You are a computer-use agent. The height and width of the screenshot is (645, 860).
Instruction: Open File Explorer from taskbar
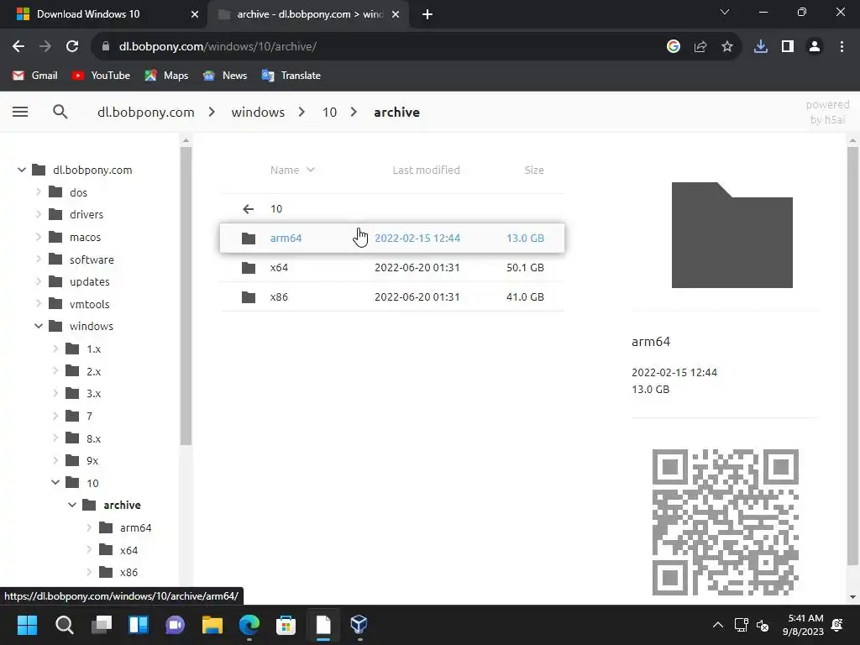click(x=212, y=625)
